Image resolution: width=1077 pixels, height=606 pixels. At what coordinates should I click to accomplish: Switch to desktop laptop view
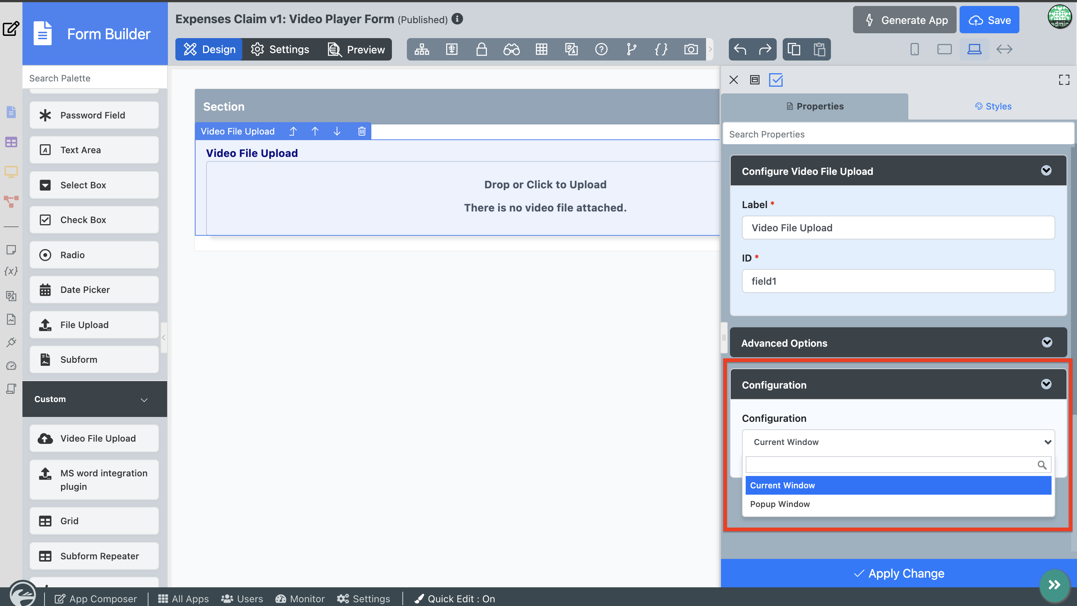pos(974,49)
